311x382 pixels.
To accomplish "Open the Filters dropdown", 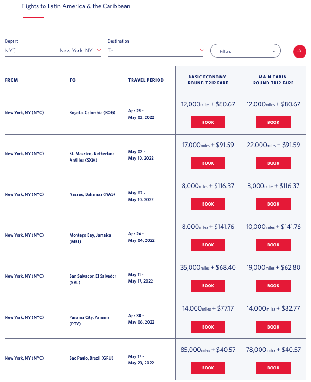I will click(x=245, y=51).
